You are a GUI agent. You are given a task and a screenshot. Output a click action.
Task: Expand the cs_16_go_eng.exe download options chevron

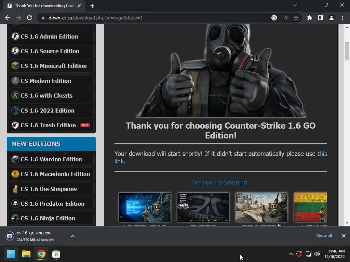(x=73, y=236)
